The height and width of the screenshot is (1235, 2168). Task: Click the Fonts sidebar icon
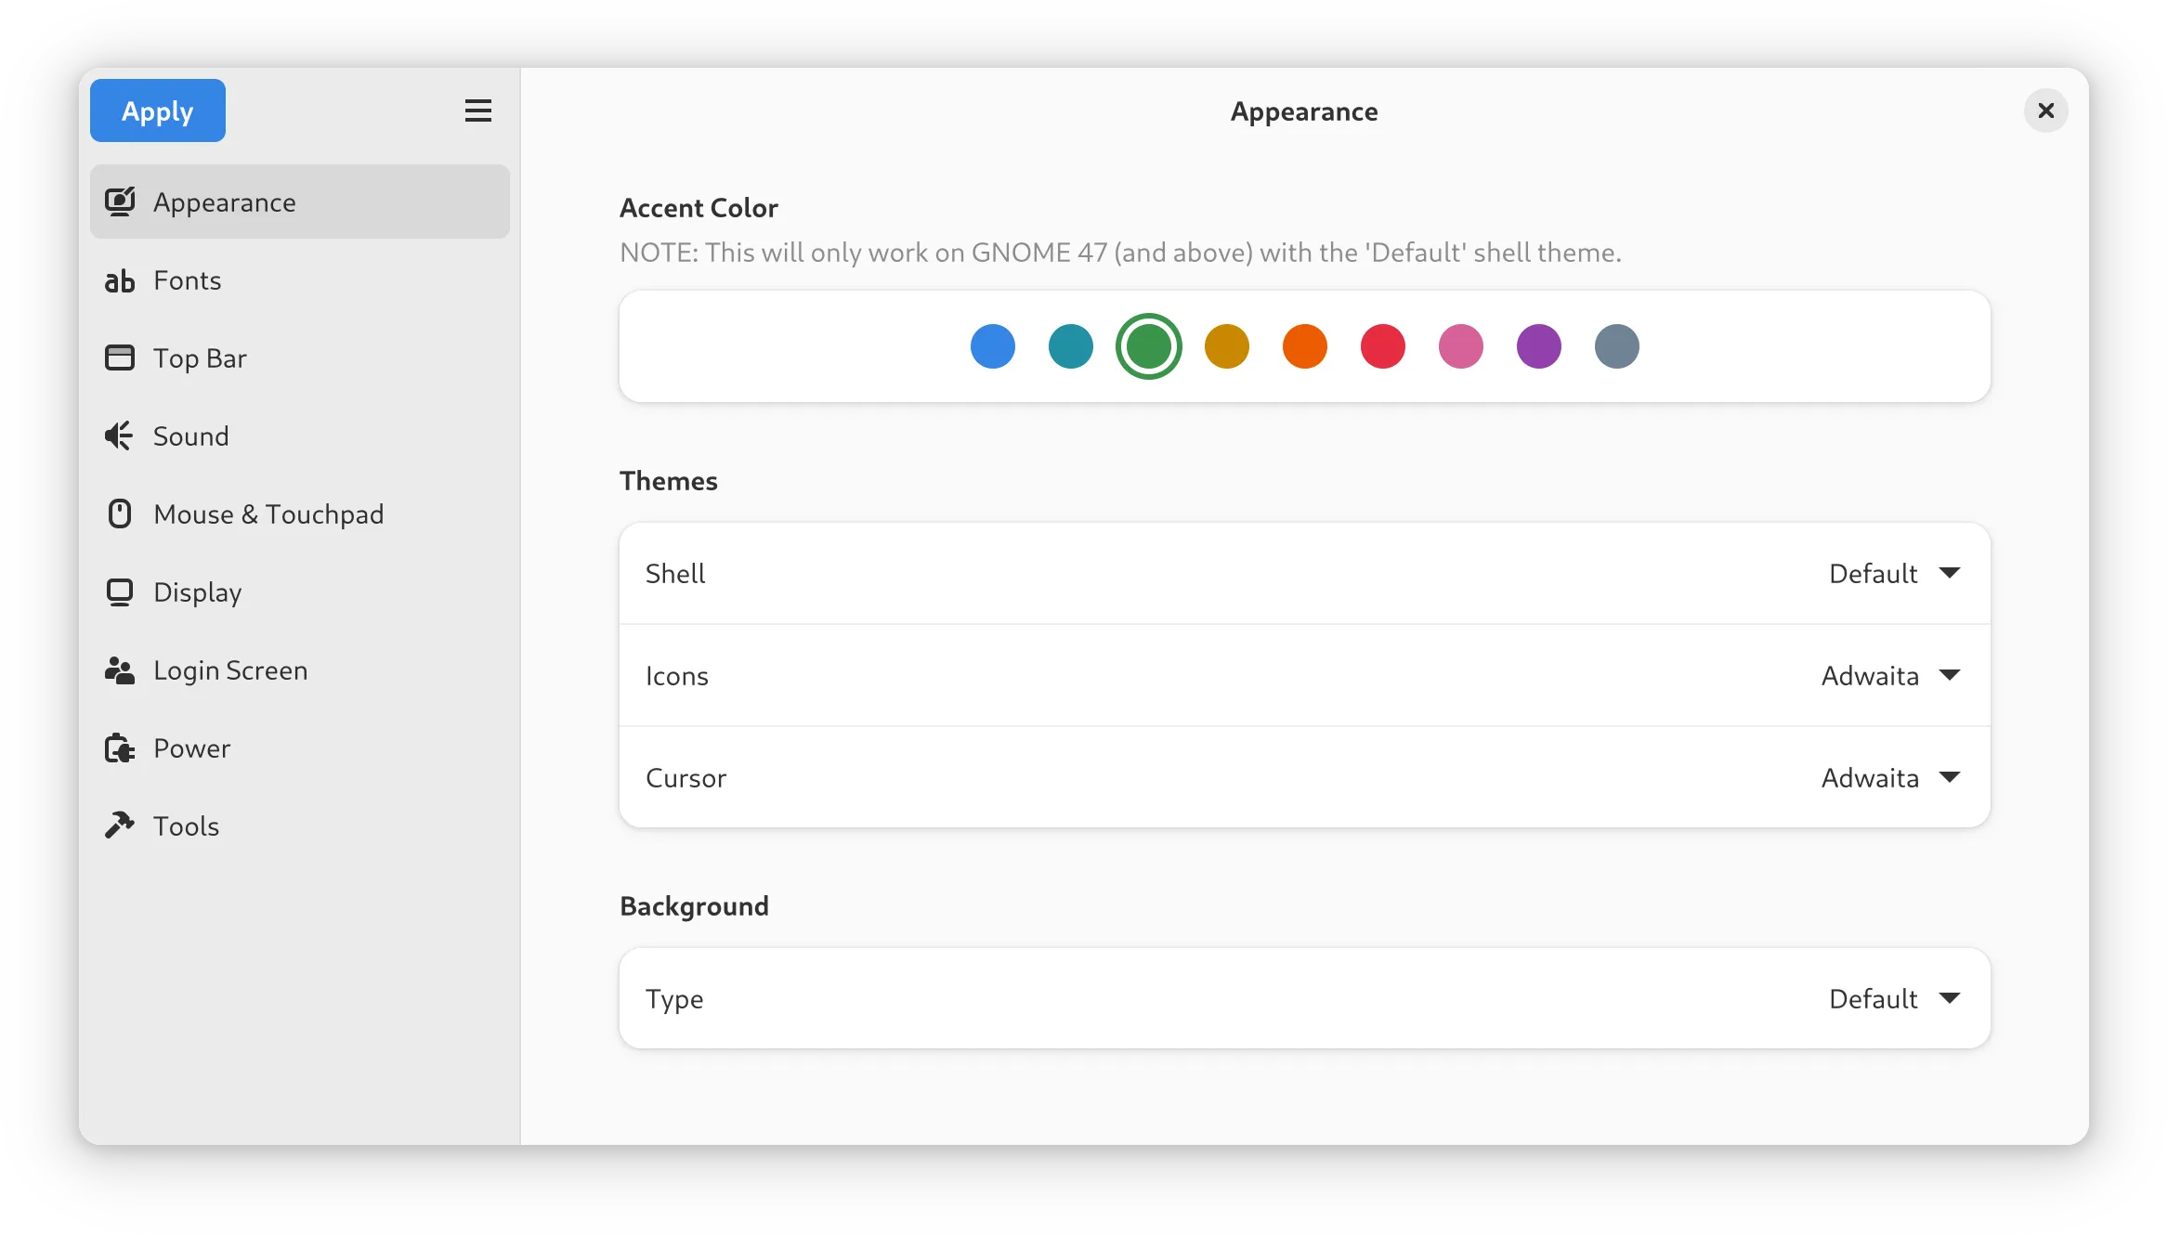(x=120, y=280)
